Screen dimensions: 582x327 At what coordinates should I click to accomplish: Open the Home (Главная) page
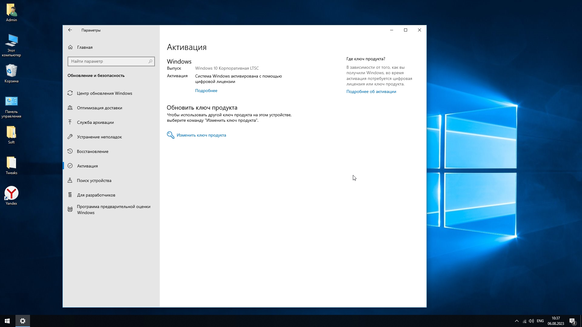(85, 47)
